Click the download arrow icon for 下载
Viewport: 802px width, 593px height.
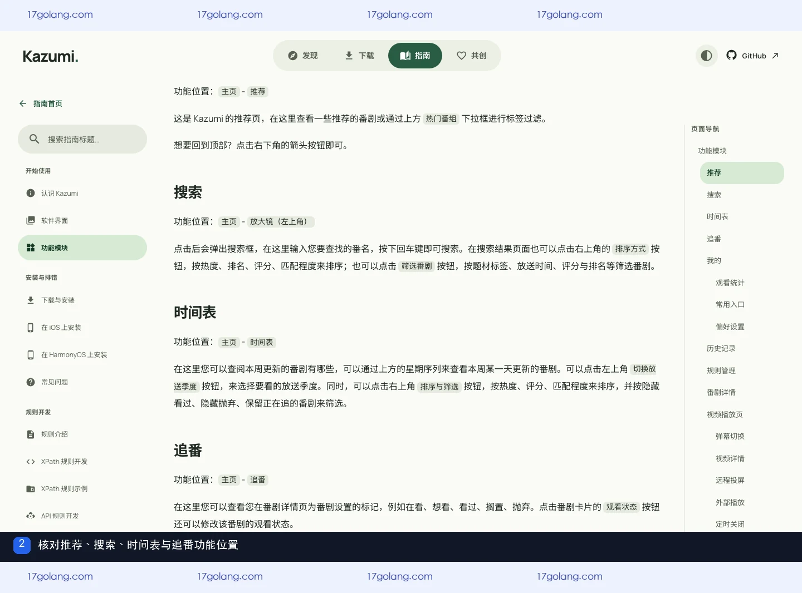click(349, 56)
